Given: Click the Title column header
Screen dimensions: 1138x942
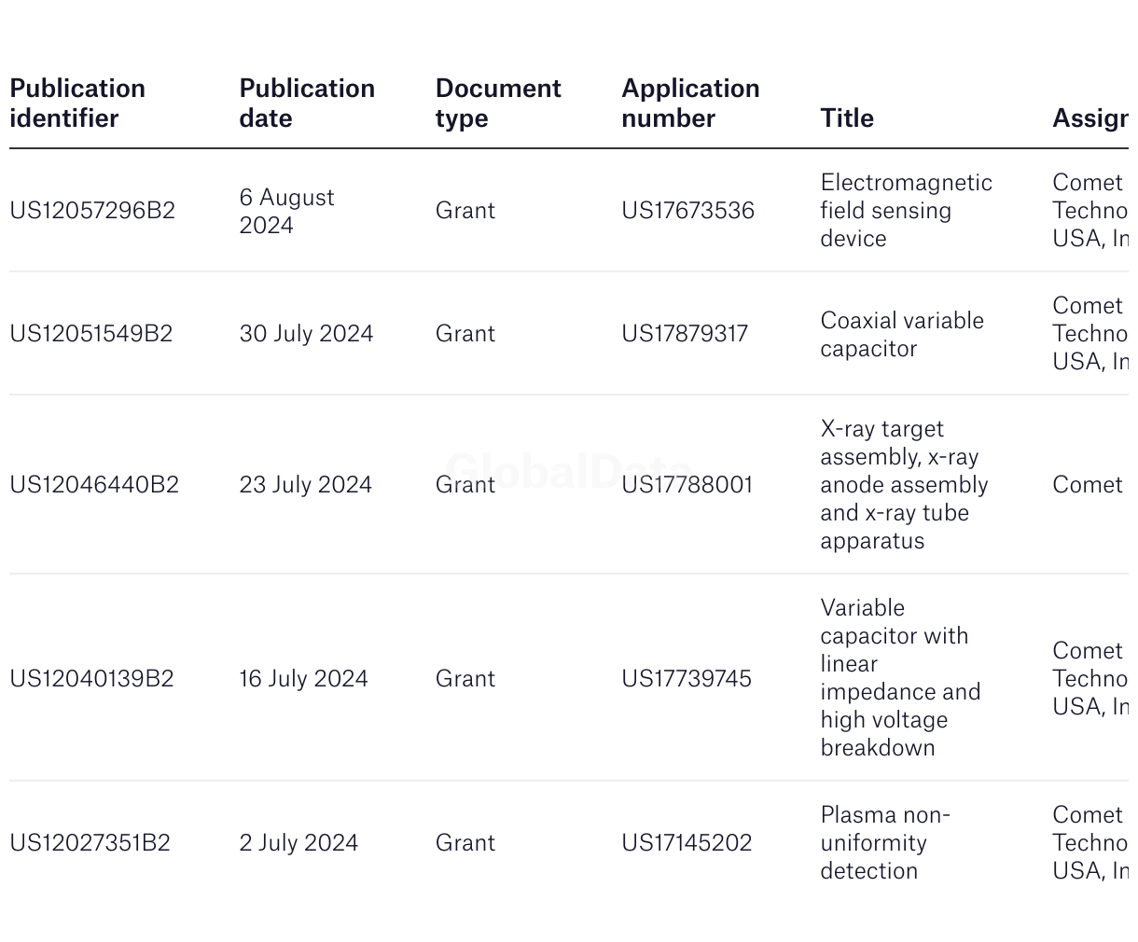Looking at the screenshot, I should [x=847, y=118].
